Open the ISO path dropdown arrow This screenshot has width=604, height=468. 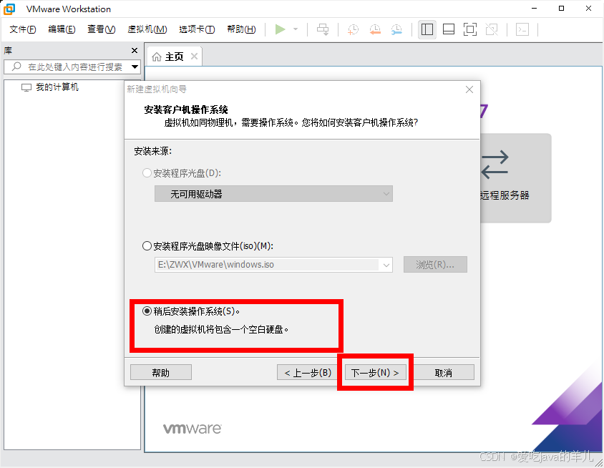tap(386, 265)
